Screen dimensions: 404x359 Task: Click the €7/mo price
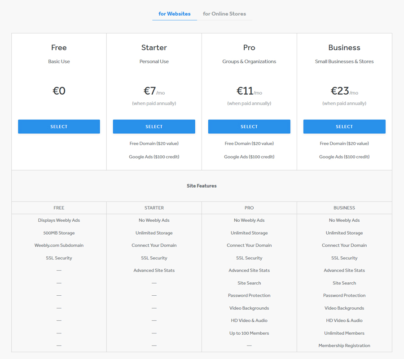point(154,91)
